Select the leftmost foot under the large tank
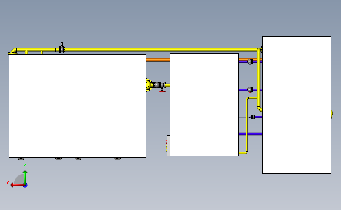 coord(21,159)
